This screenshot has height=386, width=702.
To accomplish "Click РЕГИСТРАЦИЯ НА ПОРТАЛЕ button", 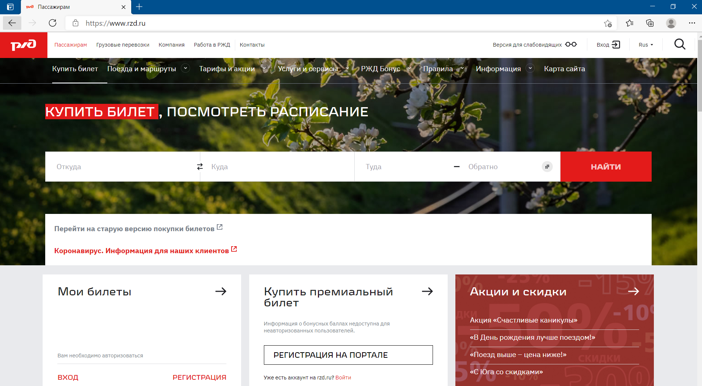I will point(348,355).
